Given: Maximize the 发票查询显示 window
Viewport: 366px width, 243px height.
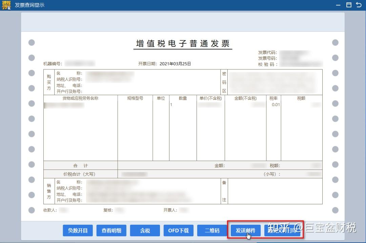Looking at the screenshot, I should click(x=349, y=5).
